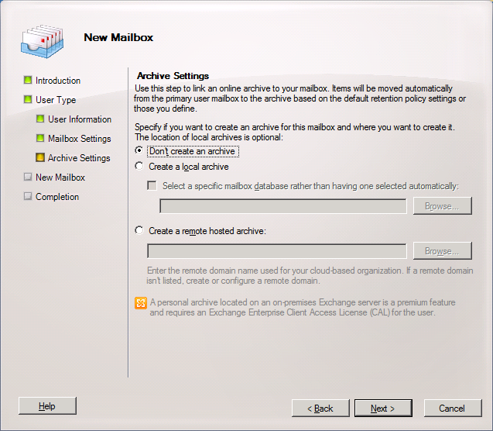Click the gray New Mailbox step icon
This screenshot has width=493, height=431.
tap(28, 178)
